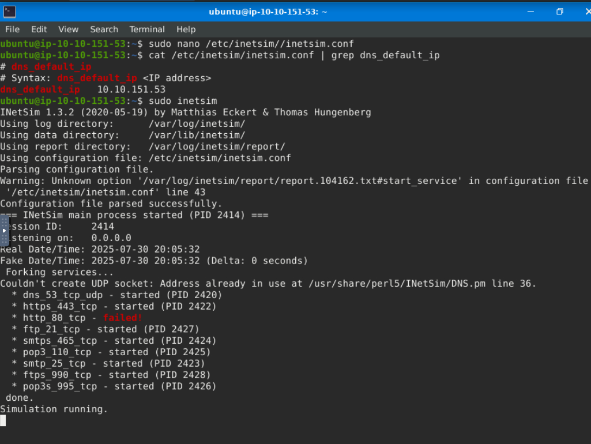This screenshot has height=444, width=591.
Task: Click the path "/usr/share/perl5/INetSim/DNS.pm"
Action: (x=397, y=284)
